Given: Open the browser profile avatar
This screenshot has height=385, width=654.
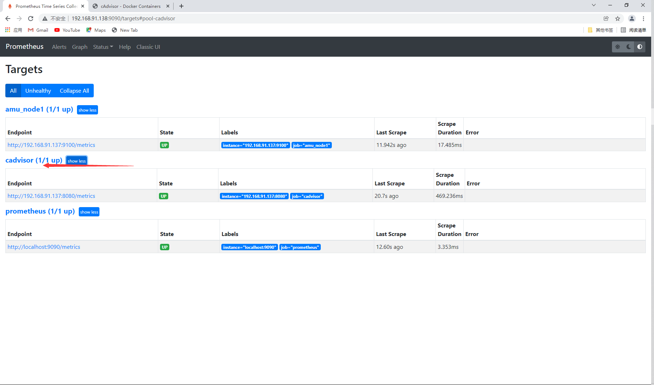Looking at the screenshot, I should [632, 19].
